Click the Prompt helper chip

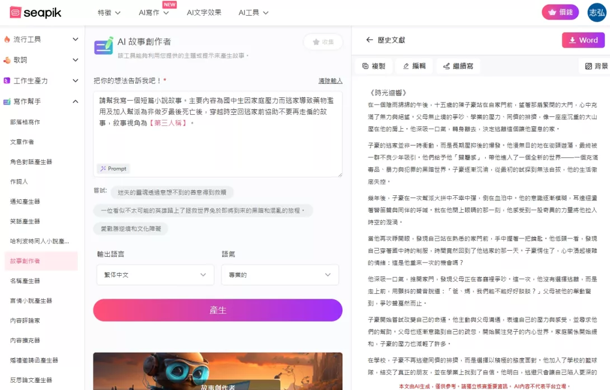(x=112, y=168)
